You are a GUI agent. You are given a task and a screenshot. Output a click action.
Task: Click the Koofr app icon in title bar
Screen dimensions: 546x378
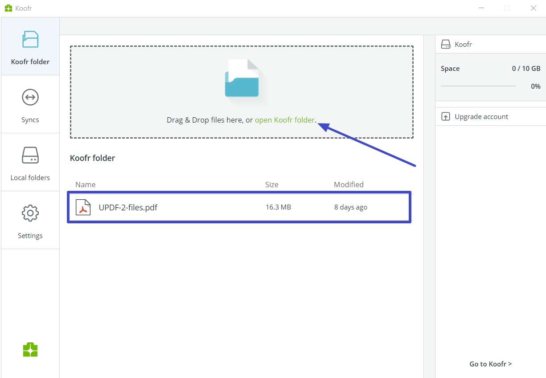click(8, 8)
